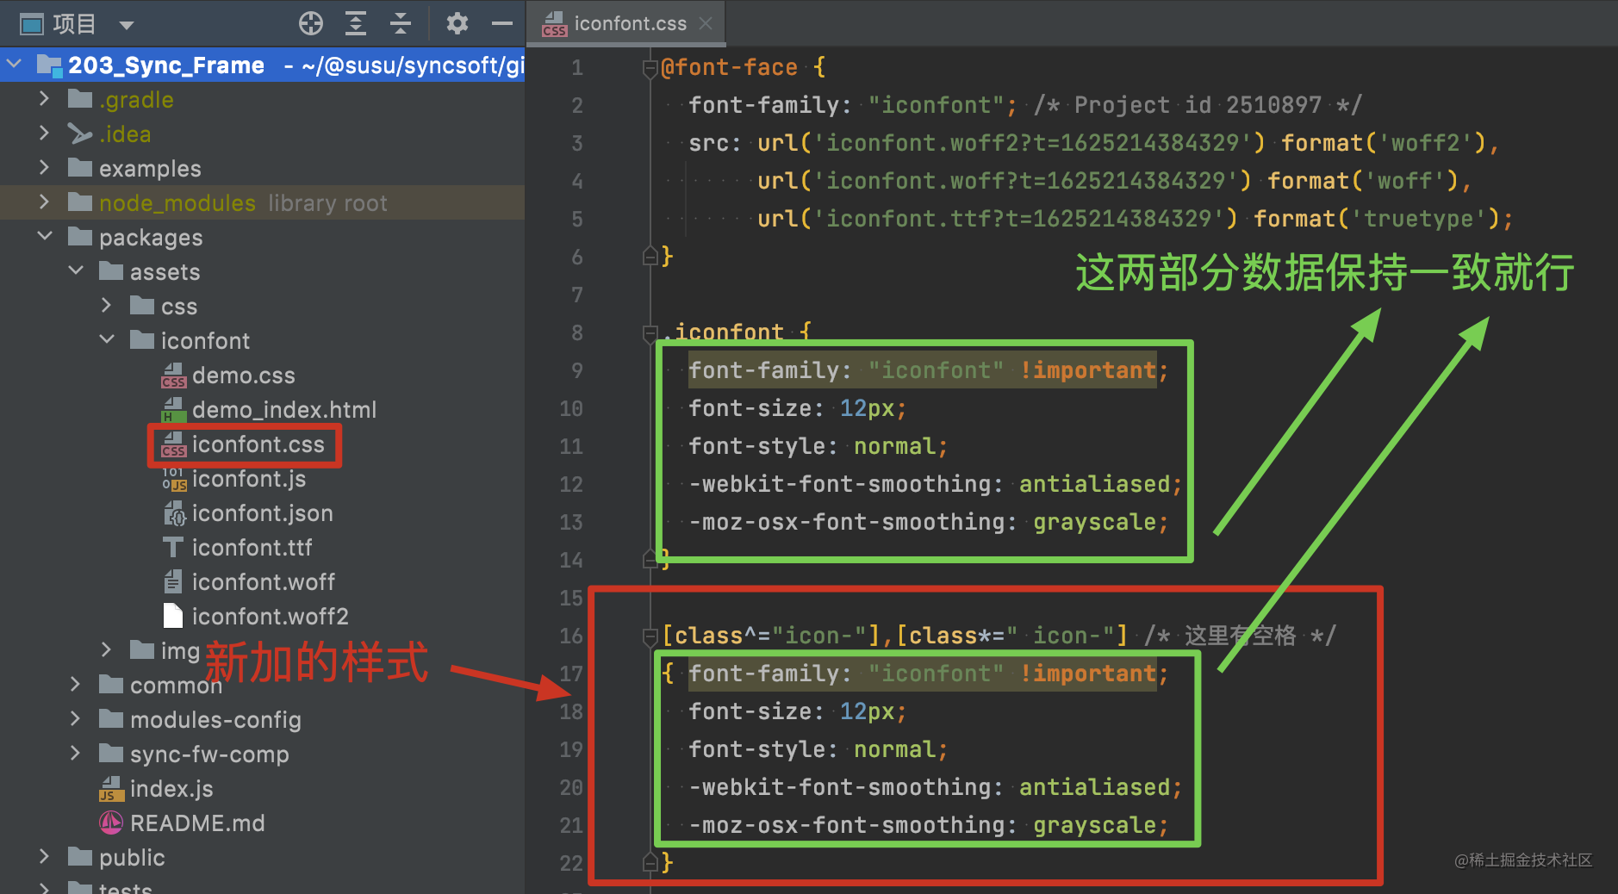Select the README.md file icon
The height and width of the screenshot is (894, 1618).
(x=111, y=823)
